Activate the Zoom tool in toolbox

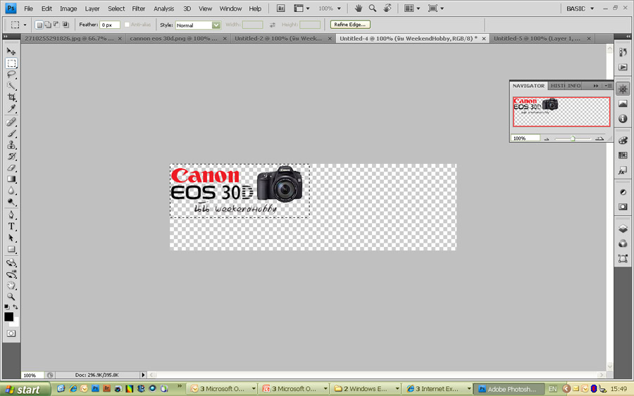click(11, 297)
